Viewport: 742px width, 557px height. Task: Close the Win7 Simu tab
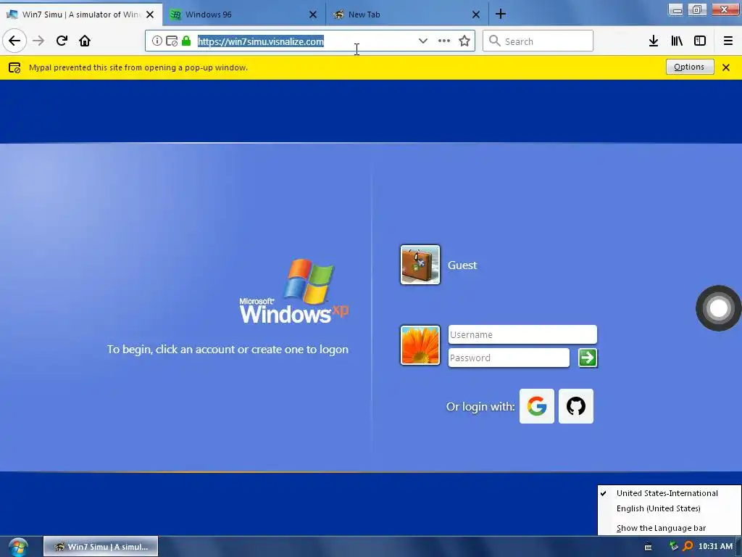[x=150, y=15]
